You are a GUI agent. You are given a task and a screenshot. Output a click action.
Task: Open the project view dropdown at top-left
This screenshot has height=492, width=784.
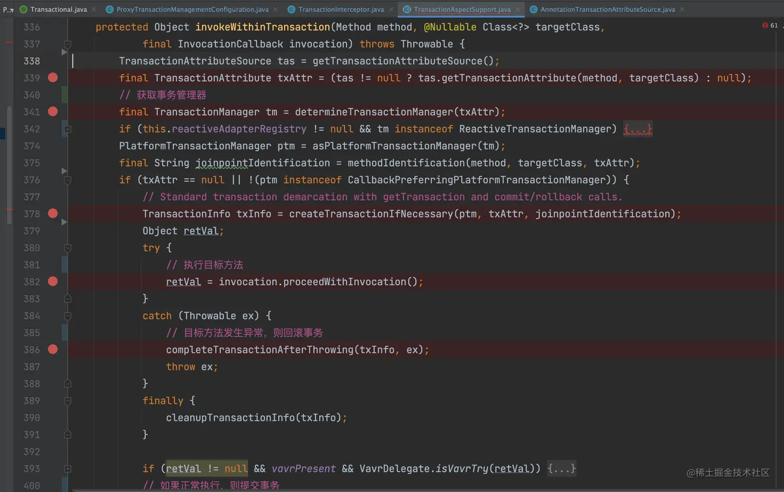(x=8, y=9)
